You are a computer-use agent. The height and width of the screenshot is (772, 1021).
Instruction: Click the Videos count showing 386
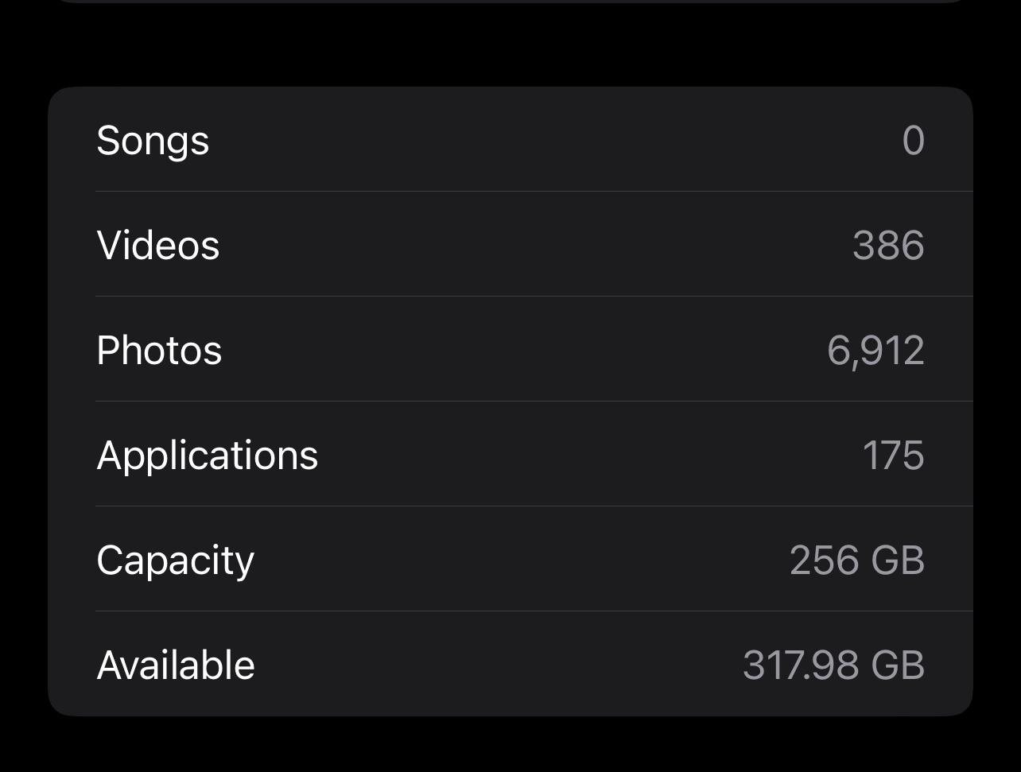889,245
